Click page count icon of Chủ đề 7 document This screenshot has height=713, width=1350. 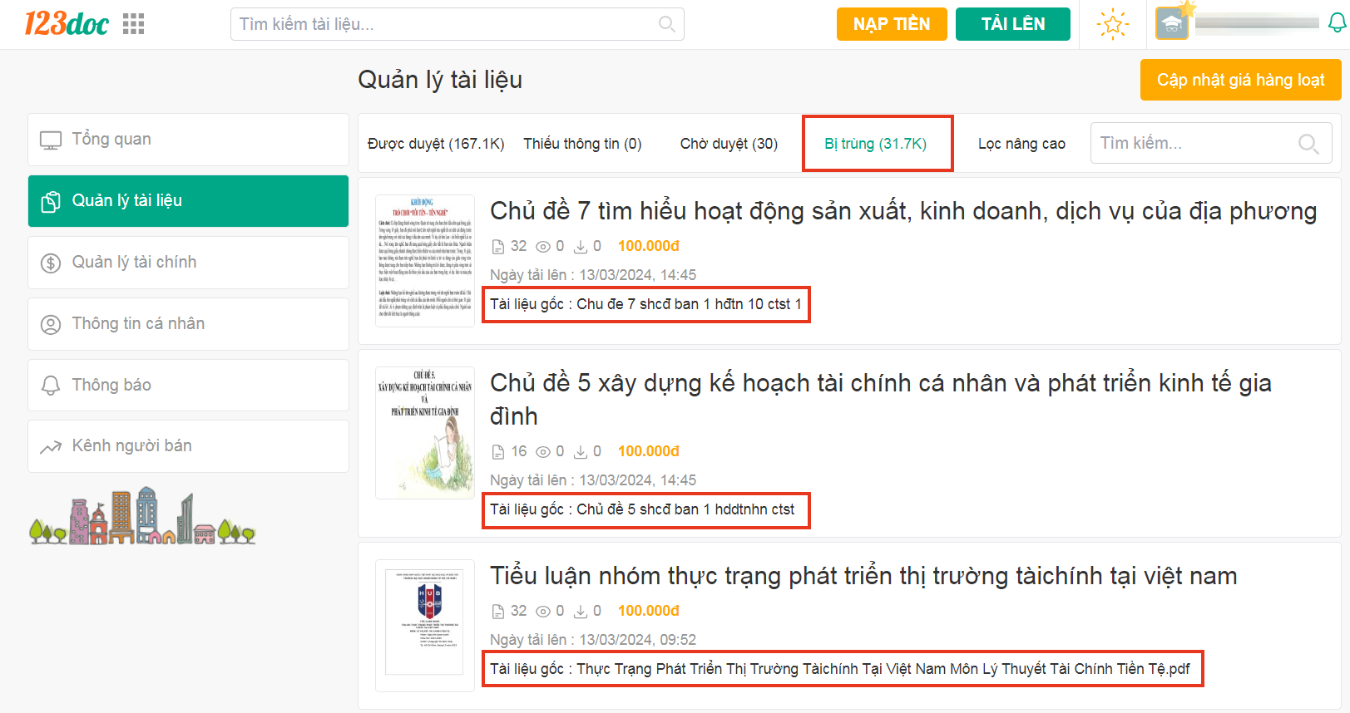498,247
